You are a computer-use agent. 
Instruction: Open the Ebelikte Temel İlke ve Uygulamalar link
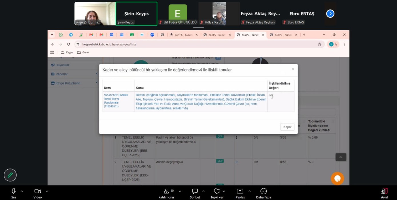coord(117,101)
